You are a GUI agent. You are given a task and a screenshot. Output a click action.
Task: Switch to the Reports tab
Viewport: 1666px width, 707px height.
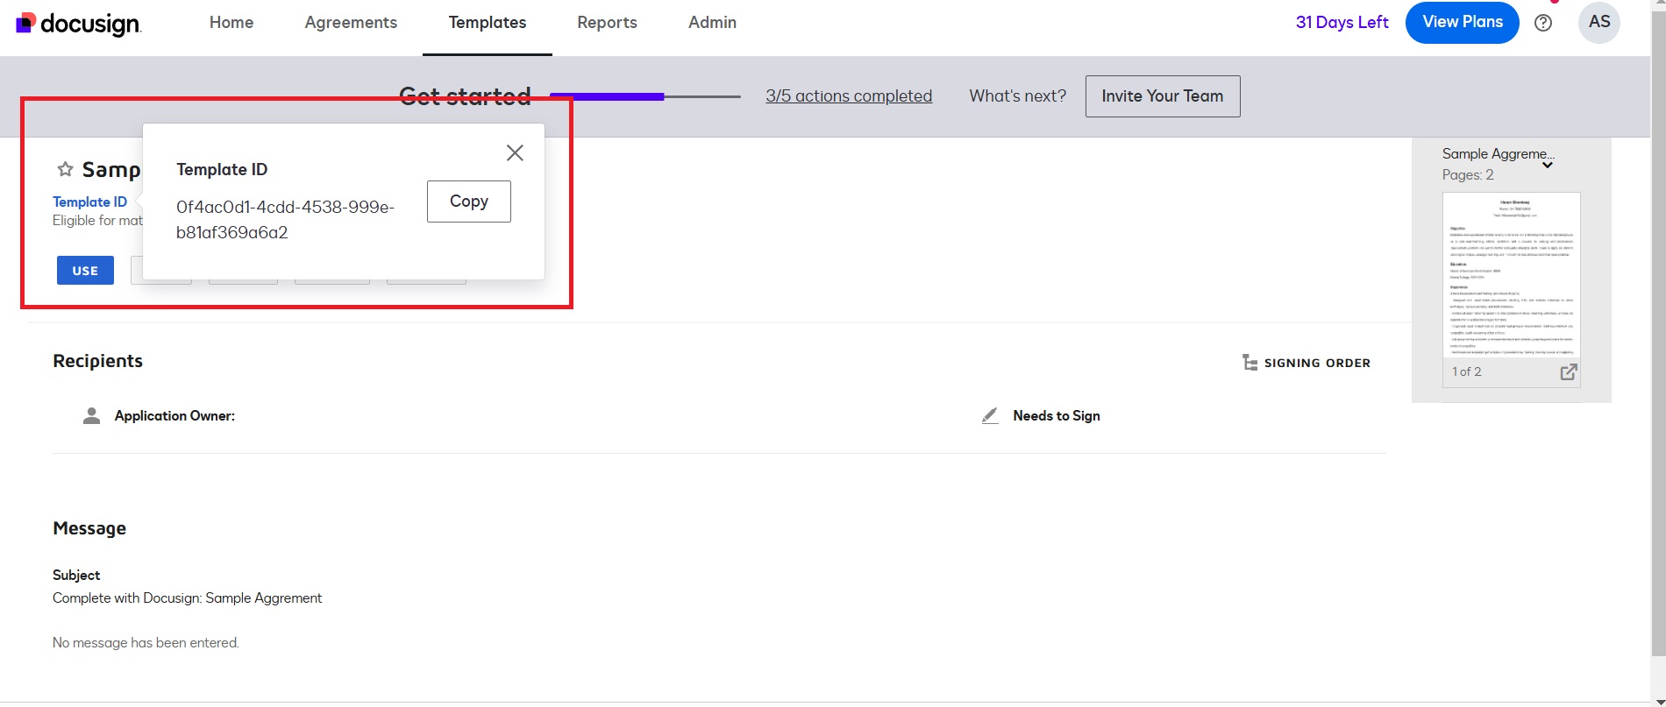point(607,23)
